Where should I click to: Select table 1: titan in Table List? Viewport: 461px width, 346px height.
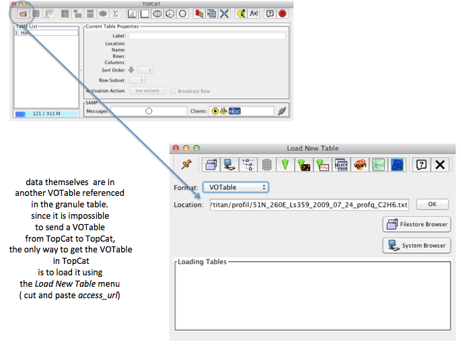(x=46, y=32)
